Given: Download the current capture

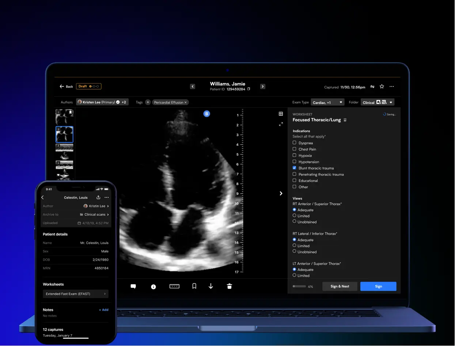Looking at the screenshot, I should [x=211, y=286].
